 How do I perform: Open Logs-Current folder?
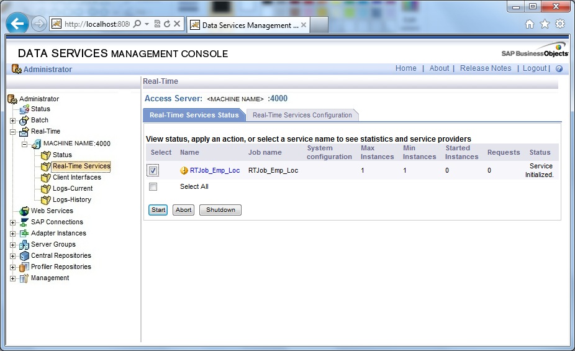[73, 188]
